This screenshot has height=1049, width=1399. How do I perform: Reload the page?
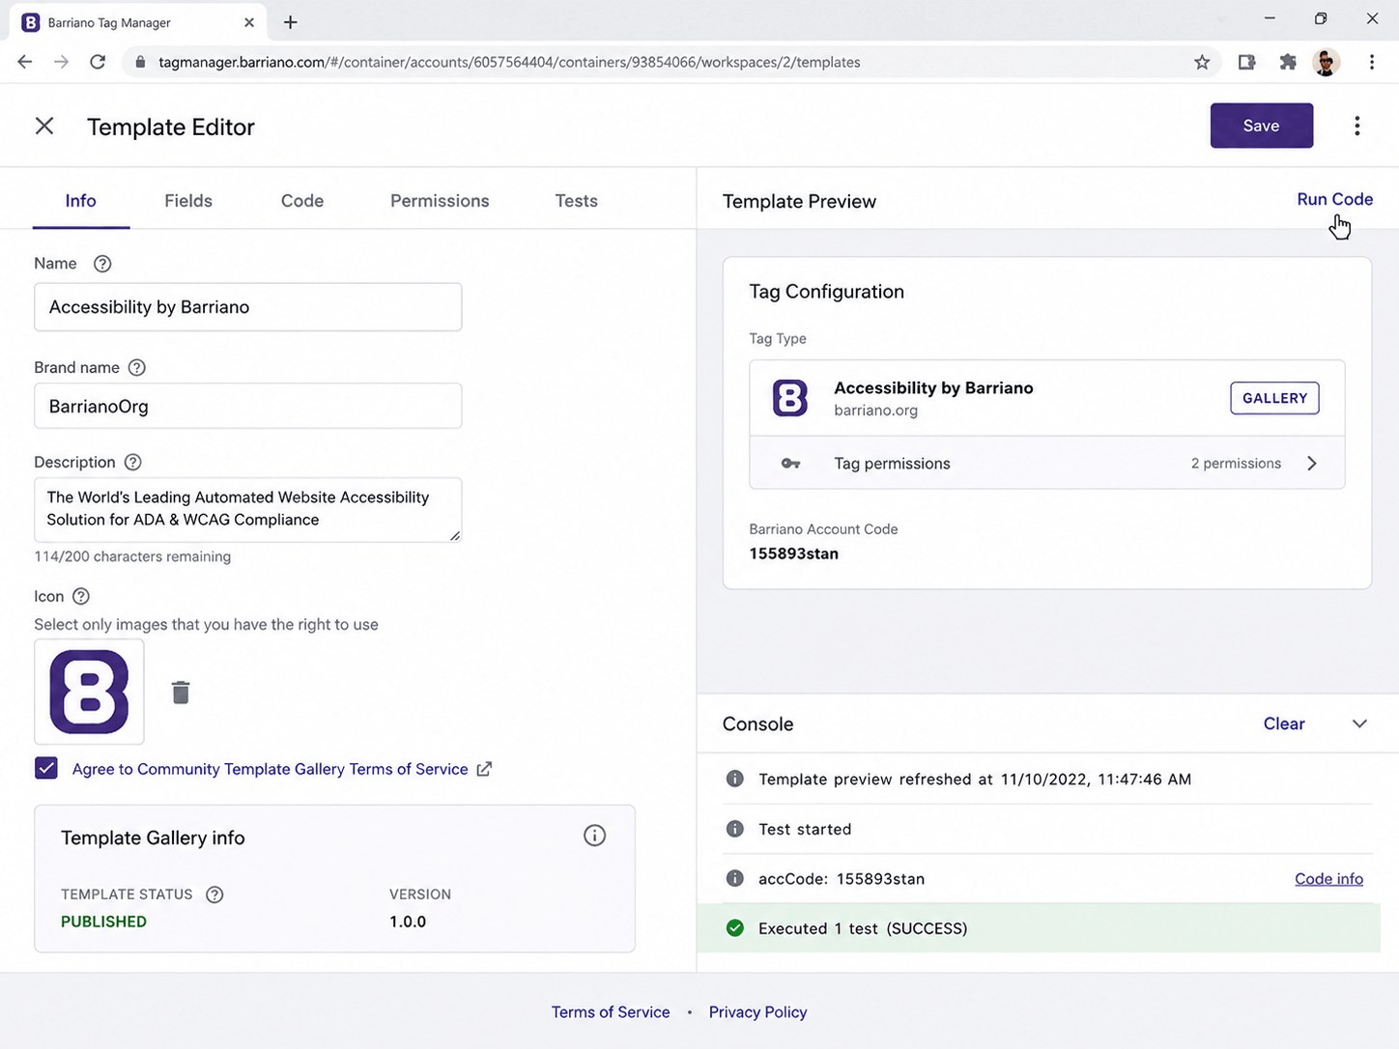tap(98, 62)
